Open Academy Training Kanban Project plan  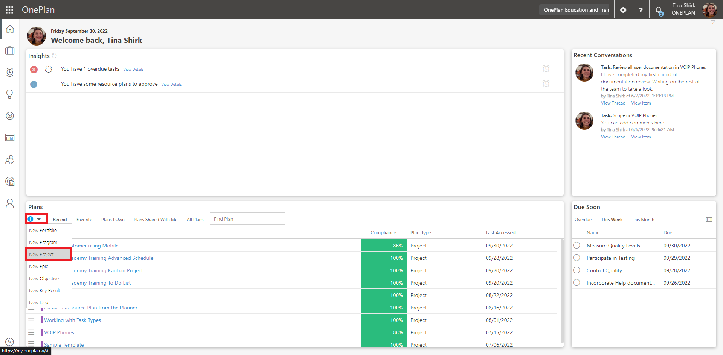(x=108, y=270)
